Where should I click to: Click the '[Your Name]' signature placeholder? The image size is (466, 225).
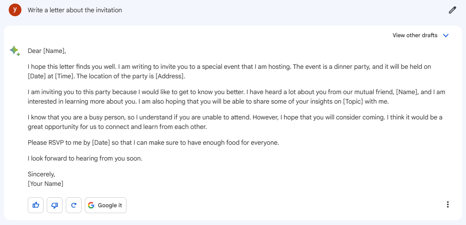click(x=46, y=184)
